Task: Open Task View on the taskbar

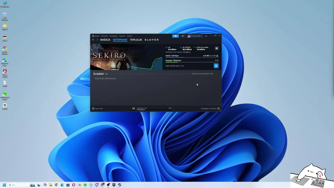Action: [x=39, y=185]
